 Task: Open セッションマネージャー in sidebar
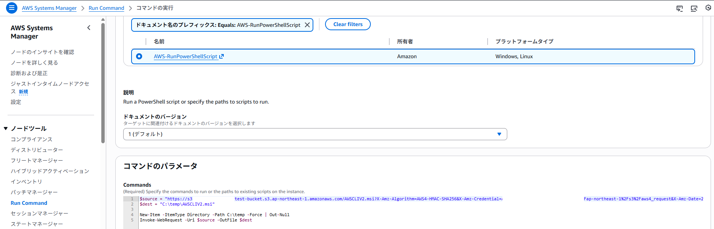(x=39, y=214)
